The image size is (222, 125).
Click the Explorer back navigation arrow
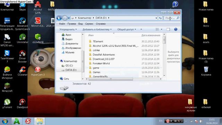(x=59, y=18)
